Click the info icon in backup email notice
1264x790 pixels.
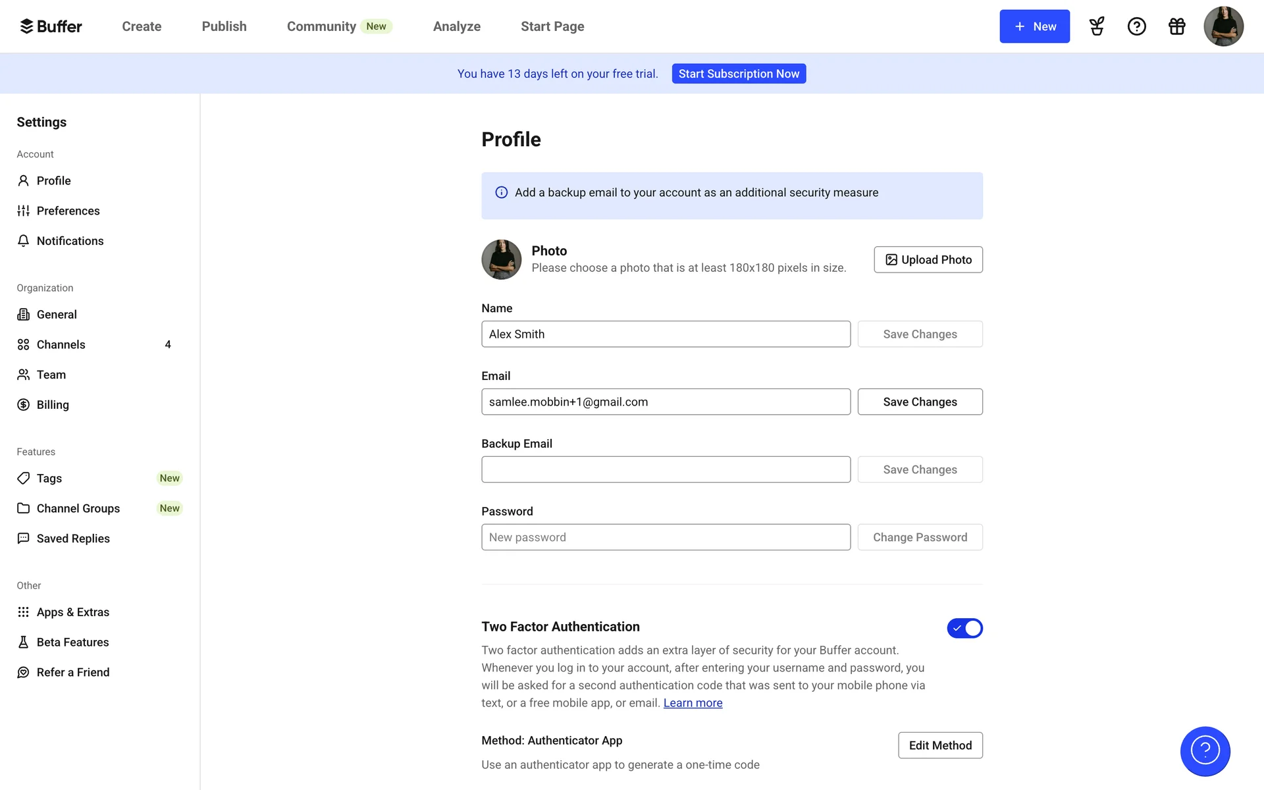click(501, 192)
